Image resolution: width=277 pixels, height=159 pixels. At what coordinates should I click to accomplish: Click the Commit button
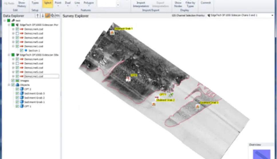click(x=205, y=3)
